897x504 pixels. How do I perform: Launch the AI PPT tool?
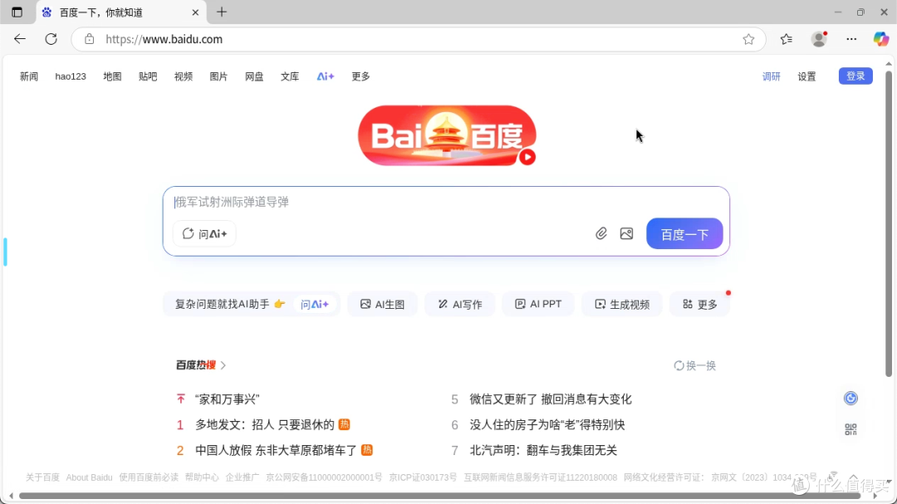tap(537, 304)
